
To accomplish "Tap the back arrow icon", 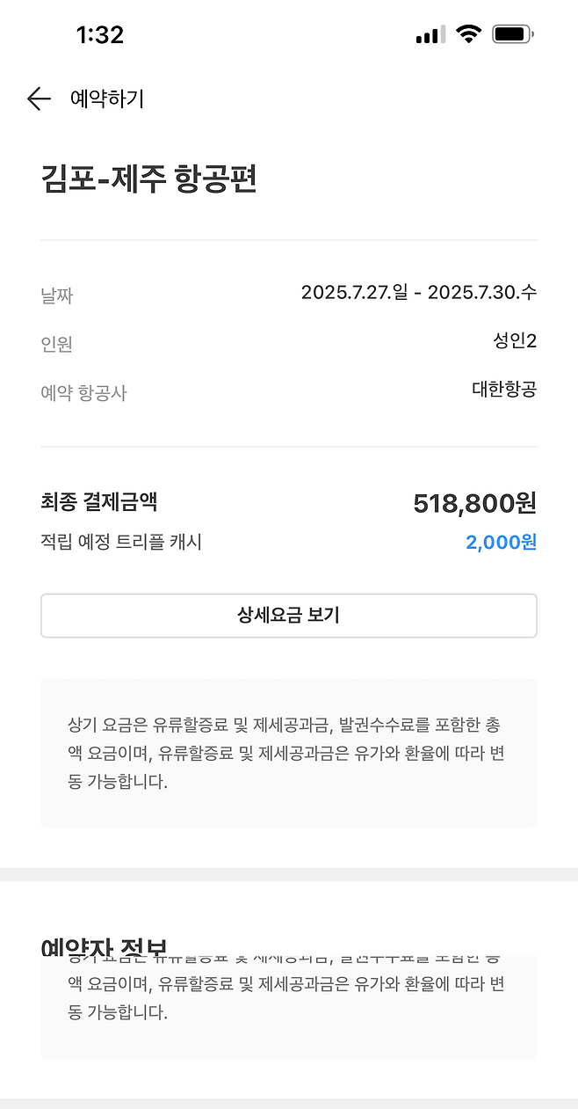I will (x=39, y=98).
